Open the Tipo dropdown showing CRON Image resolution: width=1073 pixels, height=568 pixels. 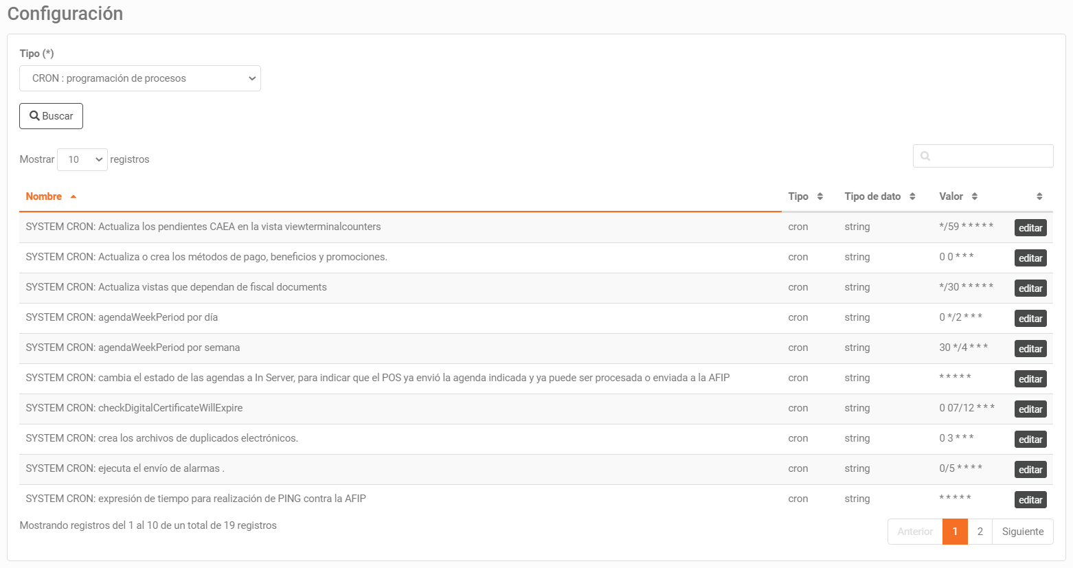point(140,78)
